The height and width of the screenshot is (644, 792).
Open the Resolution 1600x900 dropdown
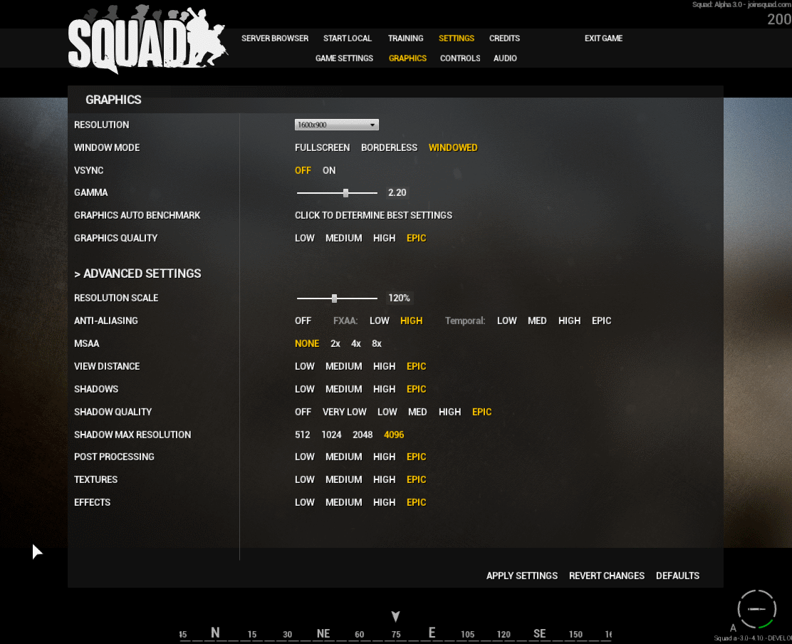click(336, 125)
